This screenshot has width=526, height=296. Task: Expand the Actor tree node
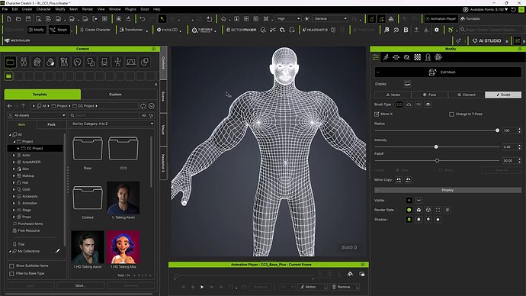[x=14, y=156]
